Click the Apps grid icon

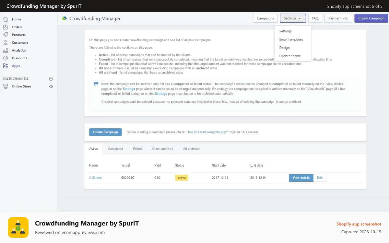[x=6, y=66]
